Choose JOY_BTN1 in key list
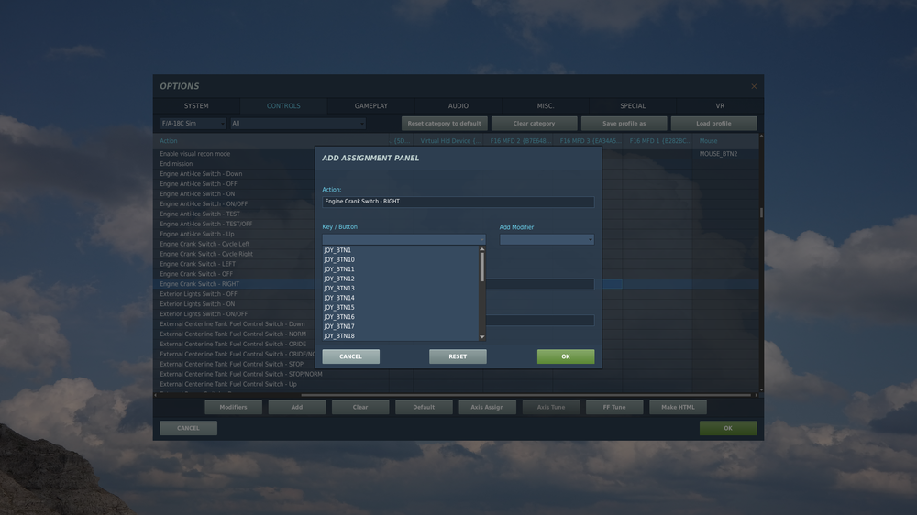 (337, 250)
